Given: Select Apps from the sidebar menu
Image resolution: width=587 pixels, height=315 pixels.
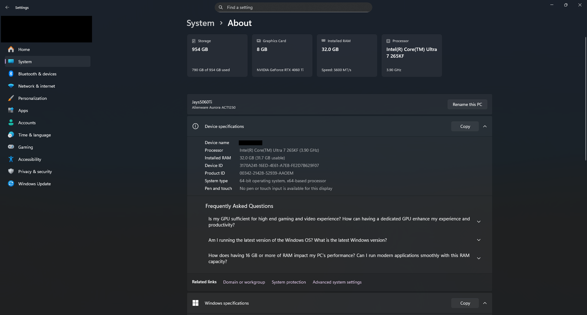Looking at the screenshot, I should [11, 110].
